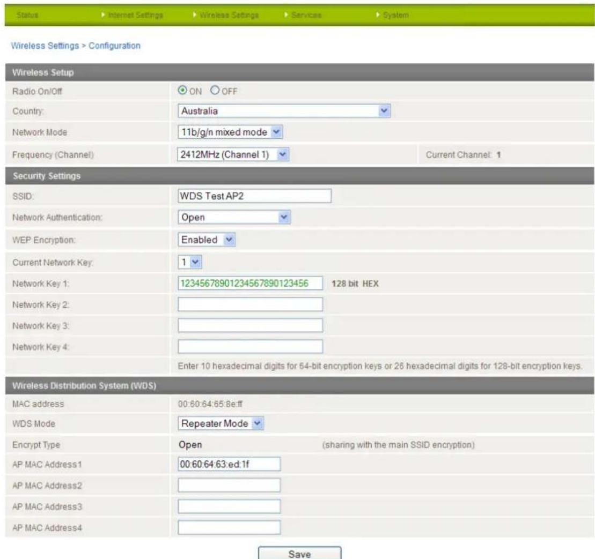Click the AP MAC Address3 field

(229, 506)
